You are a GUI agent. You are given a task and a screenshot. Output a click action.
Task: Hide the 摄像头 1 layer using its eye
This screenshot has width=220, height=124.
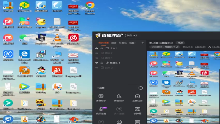pyautogui.click(x=97, y=63)
